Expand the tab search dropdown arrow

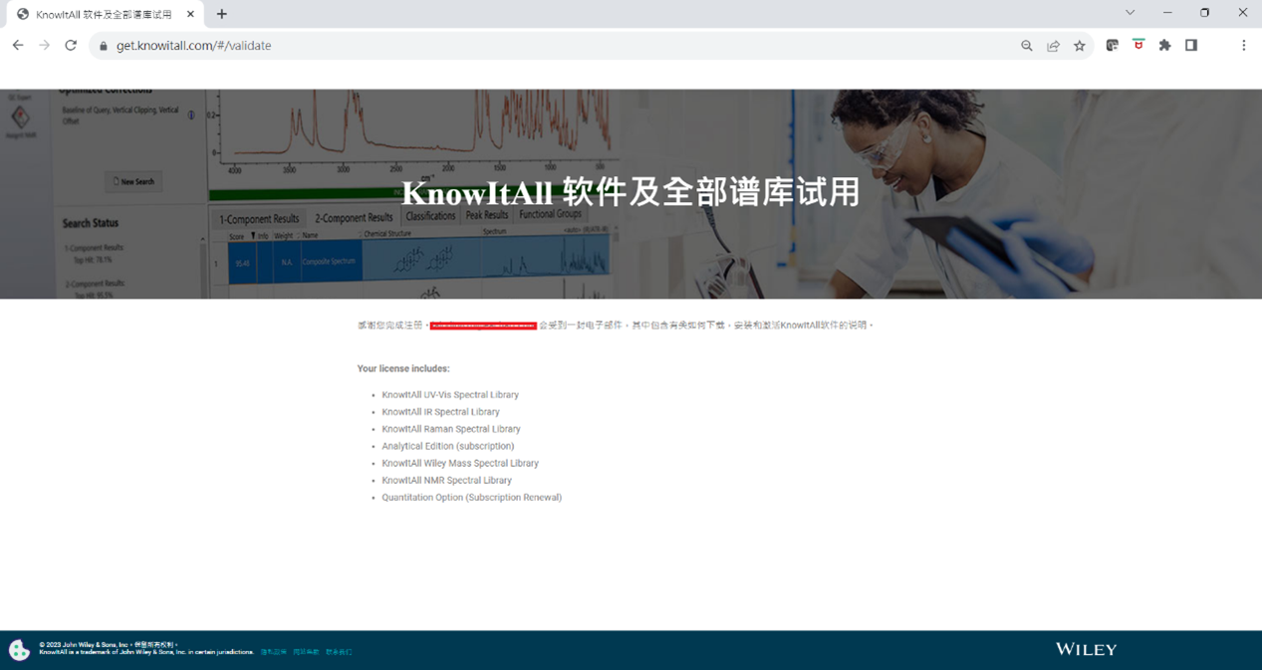pyautogui.click(x=1130, y=13)
